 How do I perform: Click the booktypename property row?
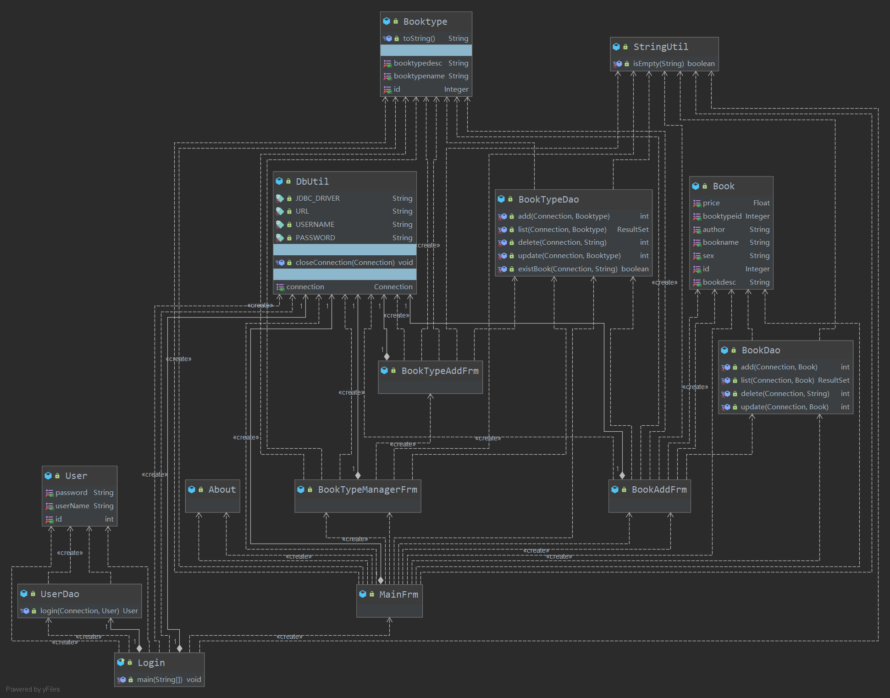pos(426,76)
